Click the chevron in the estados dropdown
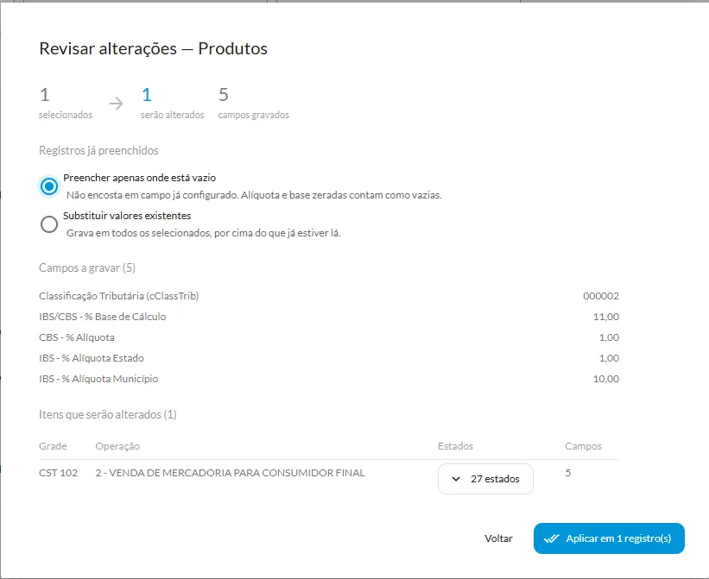 click(456, 479)
